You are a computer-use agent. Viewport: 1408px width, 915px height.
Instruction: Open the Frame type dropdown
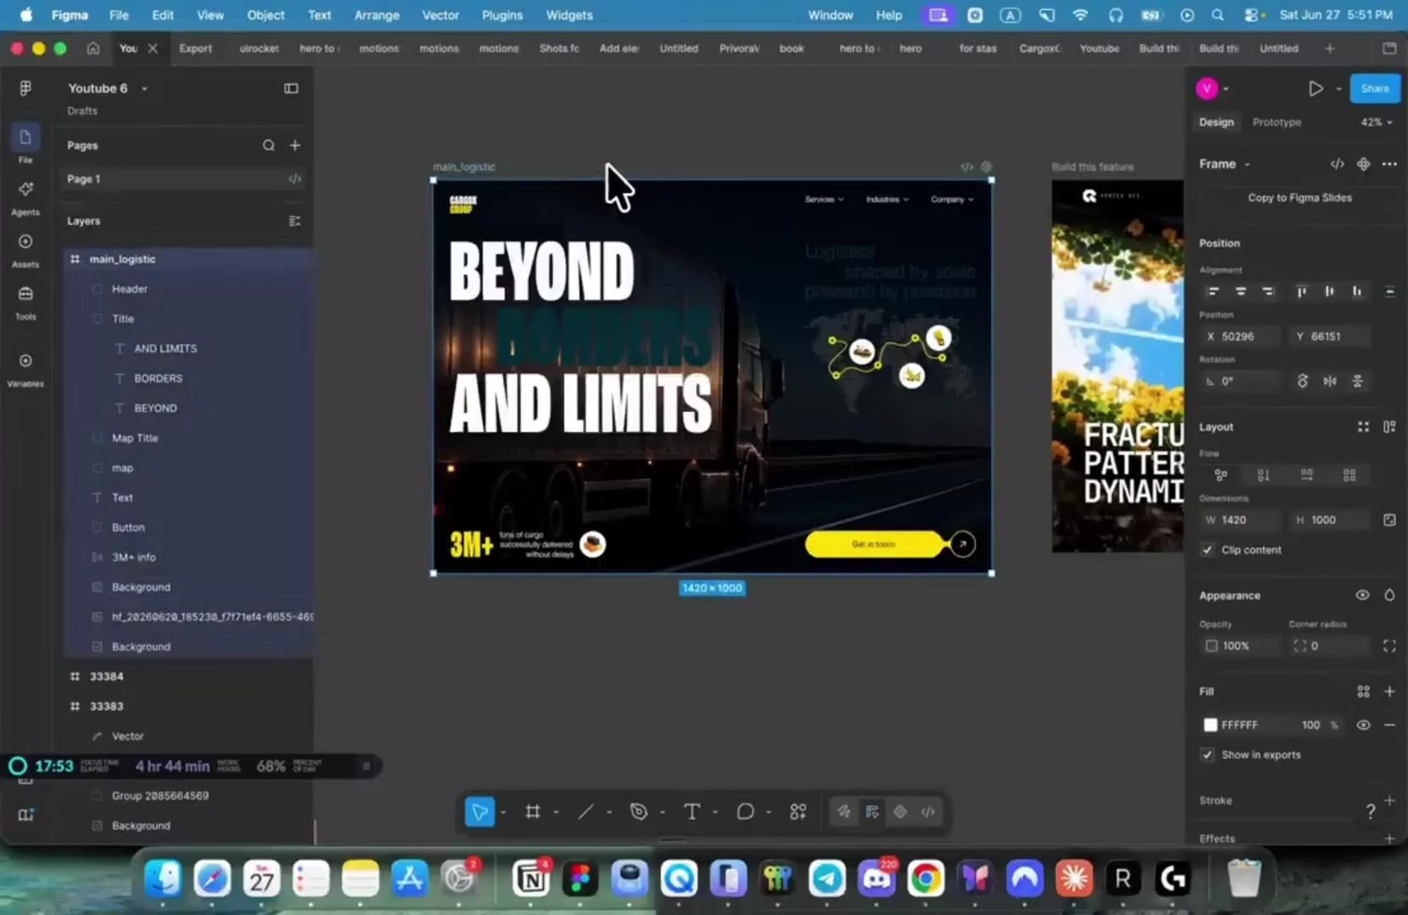pyautogui.click(x=1225, y=164)
